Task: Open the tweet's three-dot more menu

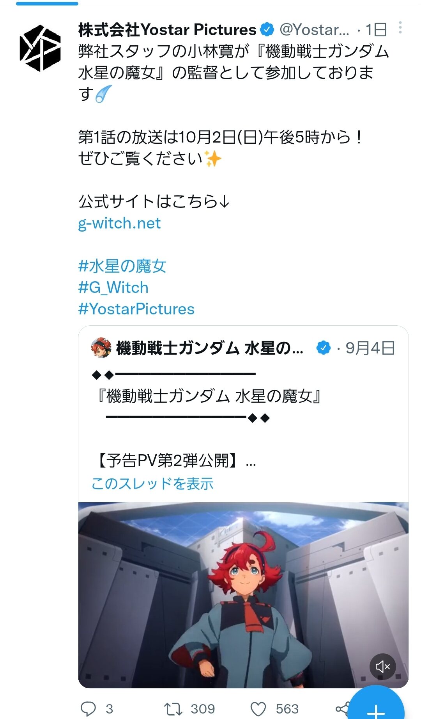Action: point(400,28)
